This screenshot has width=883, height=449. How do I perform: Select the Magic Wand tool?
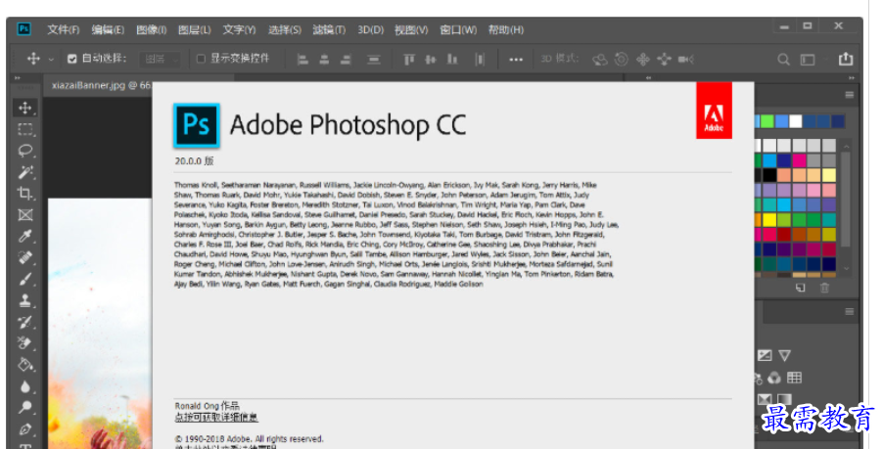click(x=25, y=172)
